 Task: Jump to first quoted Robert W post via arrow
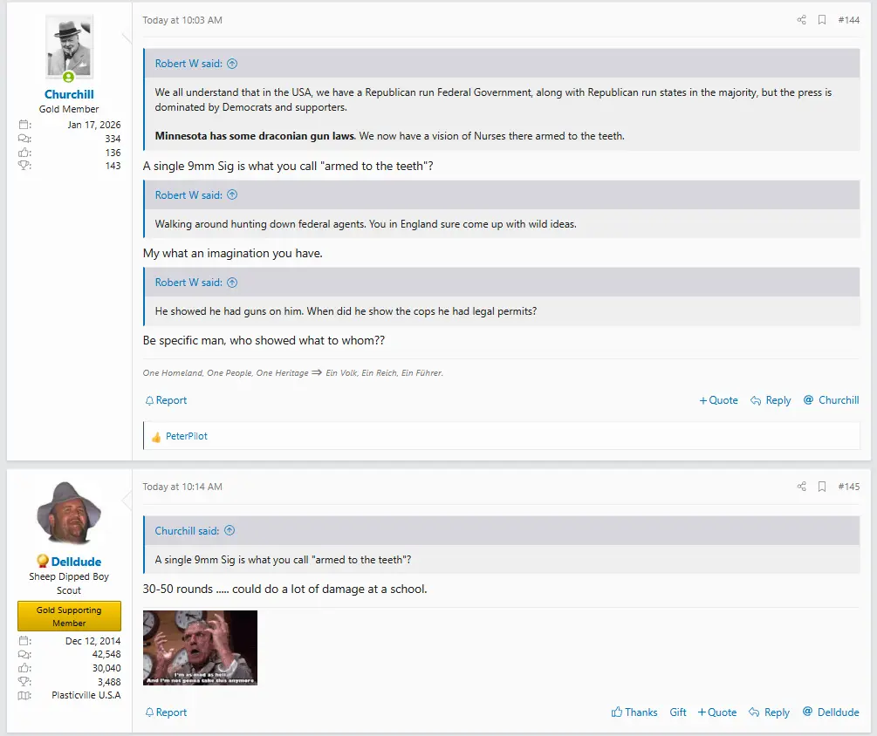pyautogui.click(x=232, y=64)
